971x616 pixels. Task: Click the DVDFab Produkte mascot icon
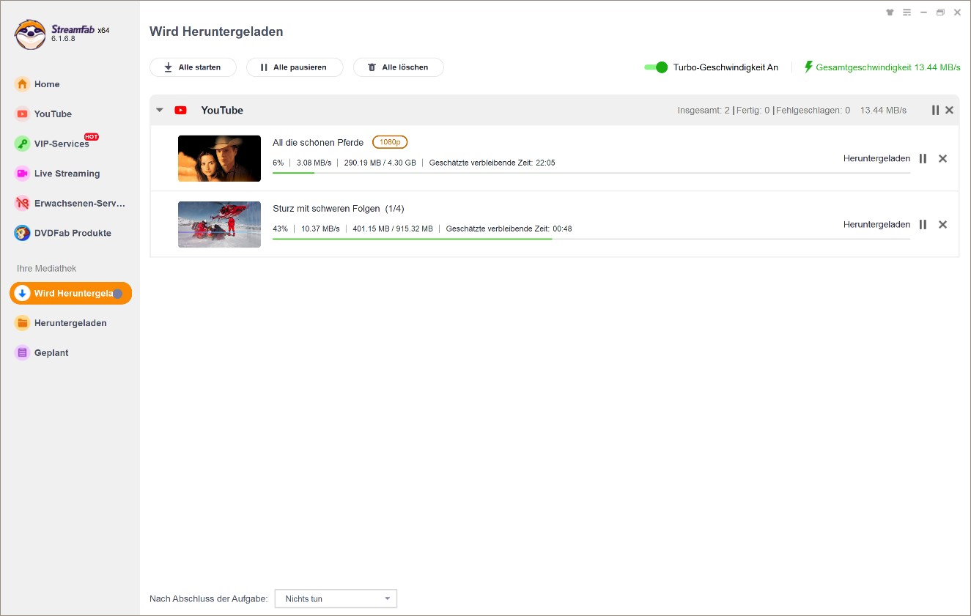tap(22, 233)
